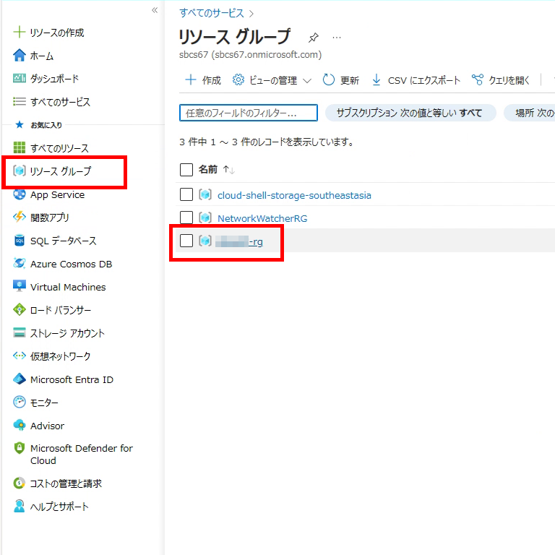Click cube icon beside NetworkWatcherRG
The width and height of the screenshot is (555, 555).
[205, 218]
